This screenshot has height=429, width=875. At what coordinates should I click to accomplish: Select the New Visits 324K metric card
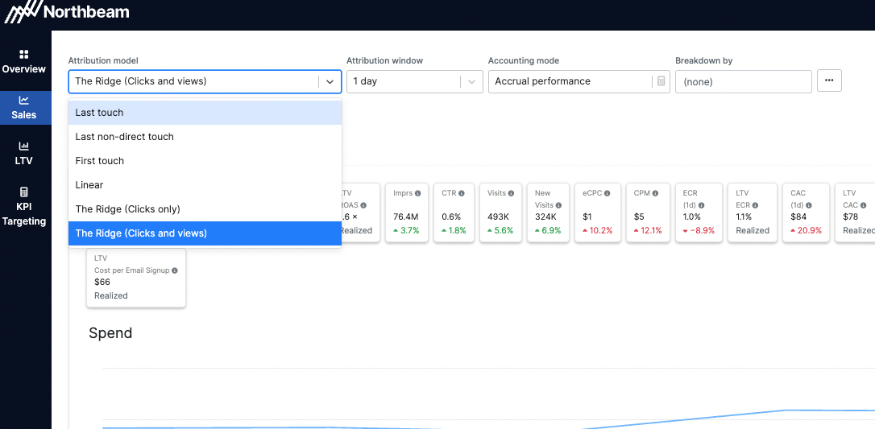coord(549,212)
